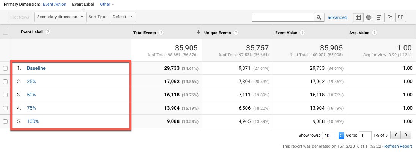Screen dimensions: 416x153
Task: Toggle the select-all rows checkbox
Action: pos(5,32)
